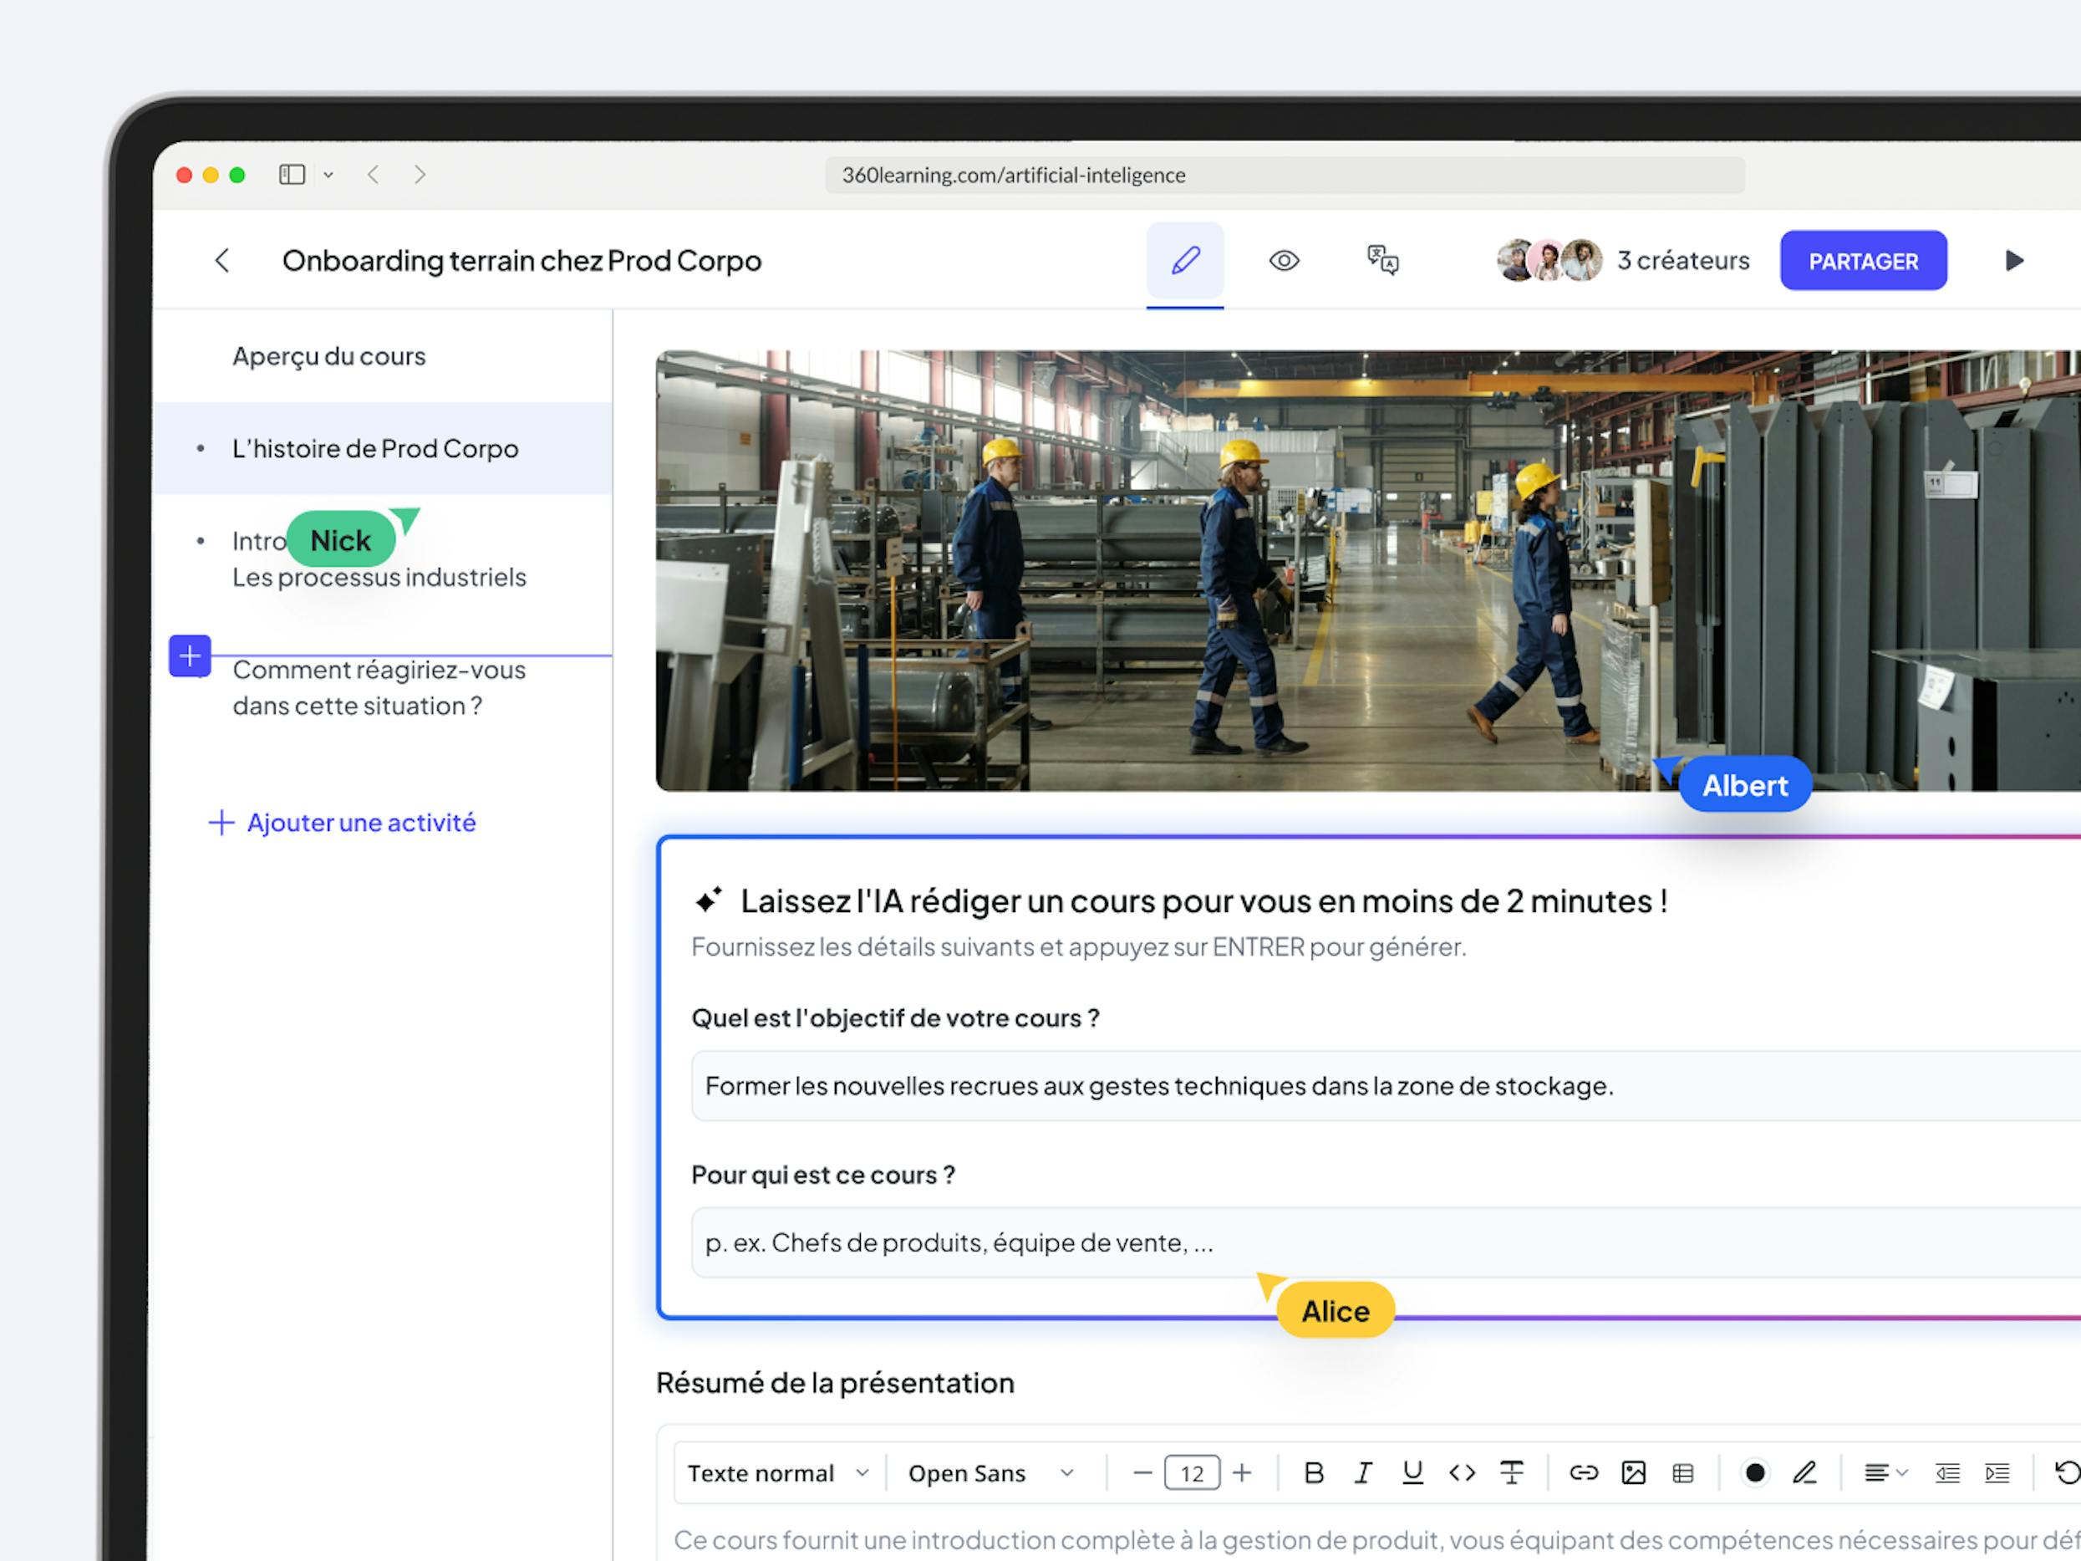Expand the text alignment dropdown
This screenshot has height=1561, width=2081.
[1885, 1472]
